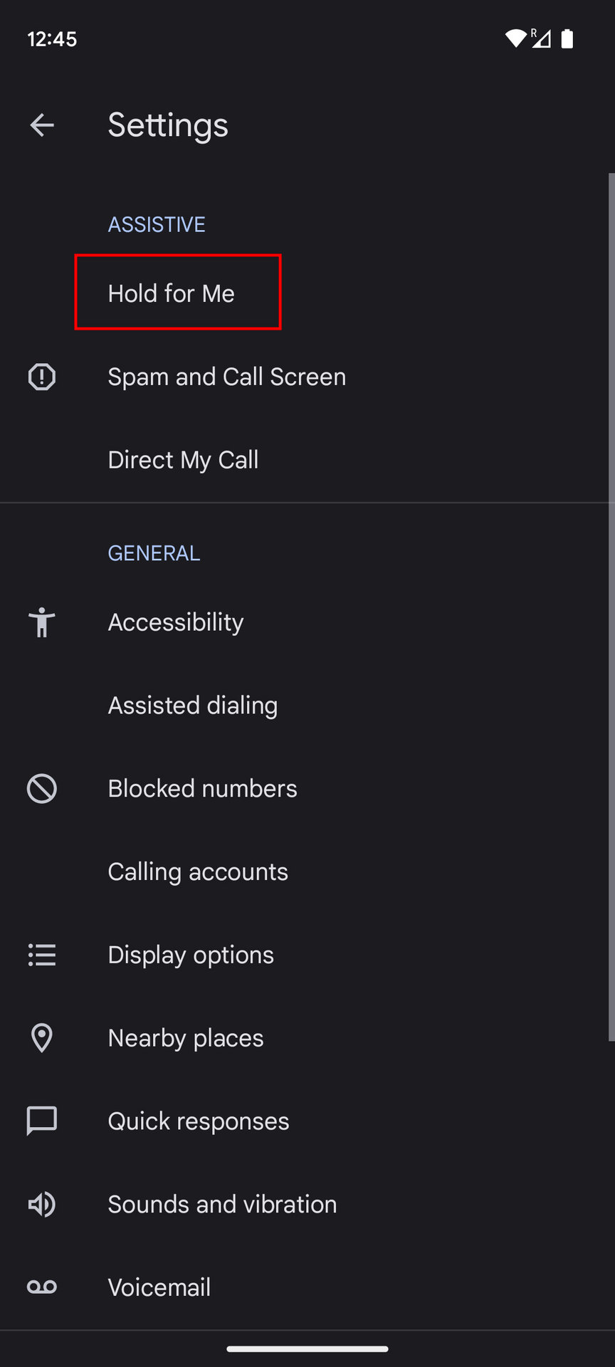Viewport: 615px width, 1367px height.
Task: Tap the Quick responses chat bubble icon
Action: [x=42, y=1121]
